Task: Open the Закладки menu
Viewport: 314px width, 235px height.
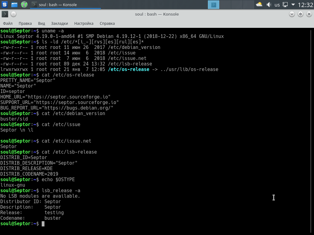Action: click(59, 23)
